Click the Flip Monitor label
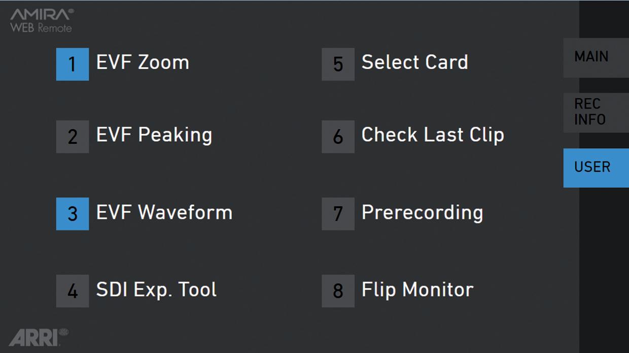The image size is (629, 353). pos(417,290)
